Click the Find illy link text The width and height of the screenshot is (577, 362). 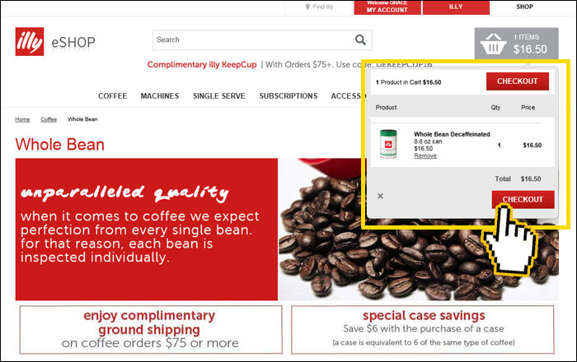tap(323, 7)
